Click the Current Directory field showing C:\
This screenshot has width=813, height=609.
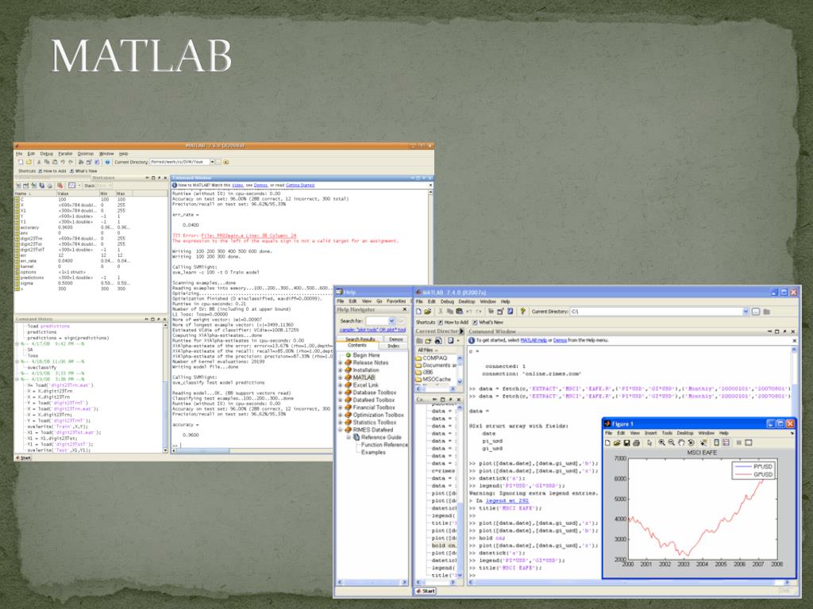click(x=656, y=311)
